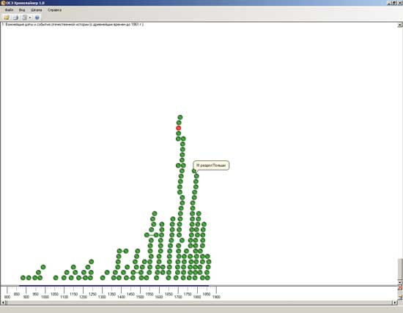Click the horizontal scrollbar left arrow
This screenshot has width=403, height=313.
pos(3,303)
